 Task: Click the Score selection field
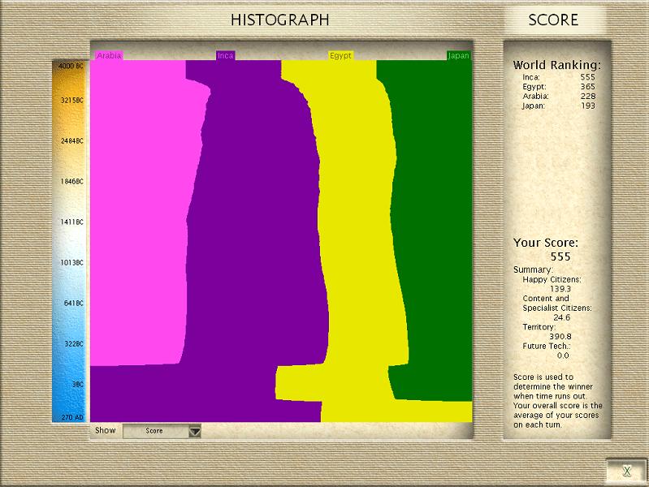(x=154, y=431)
